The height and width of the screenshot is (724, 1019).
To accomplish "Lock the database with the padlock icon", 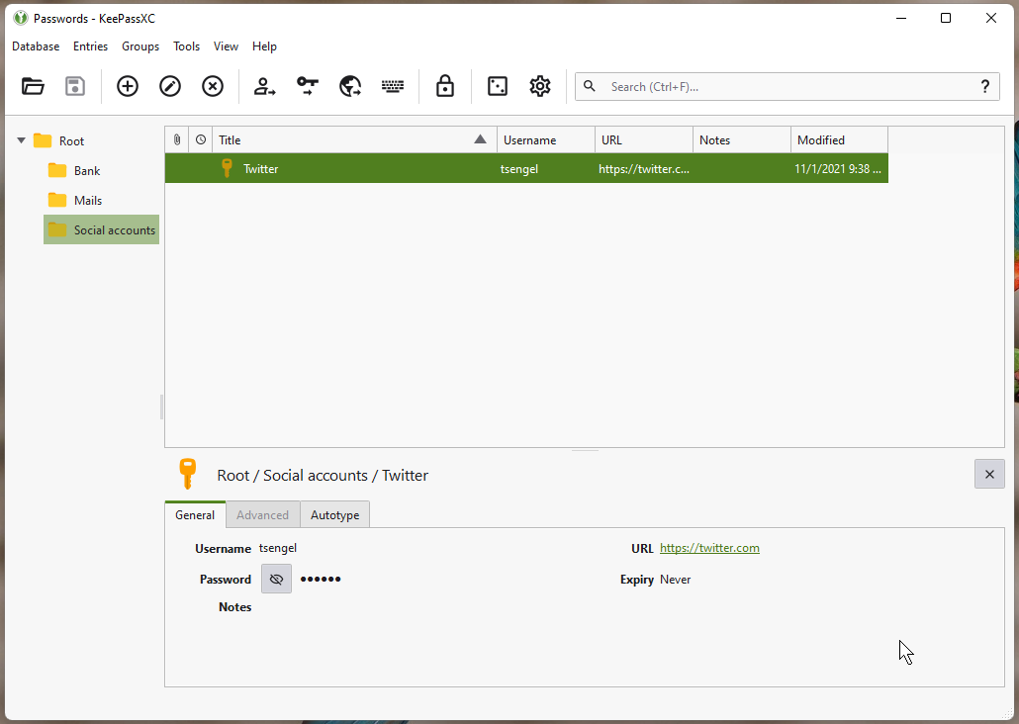I will point(445,86).
